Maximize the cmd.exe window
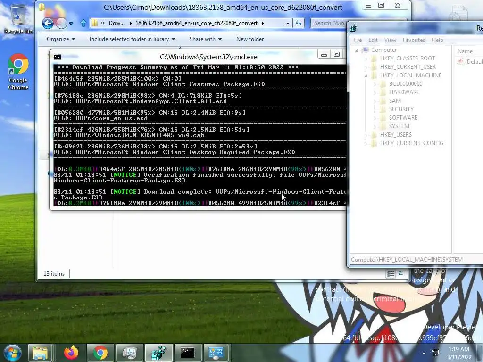The image size is (483, 362). [x=337, y=55]
